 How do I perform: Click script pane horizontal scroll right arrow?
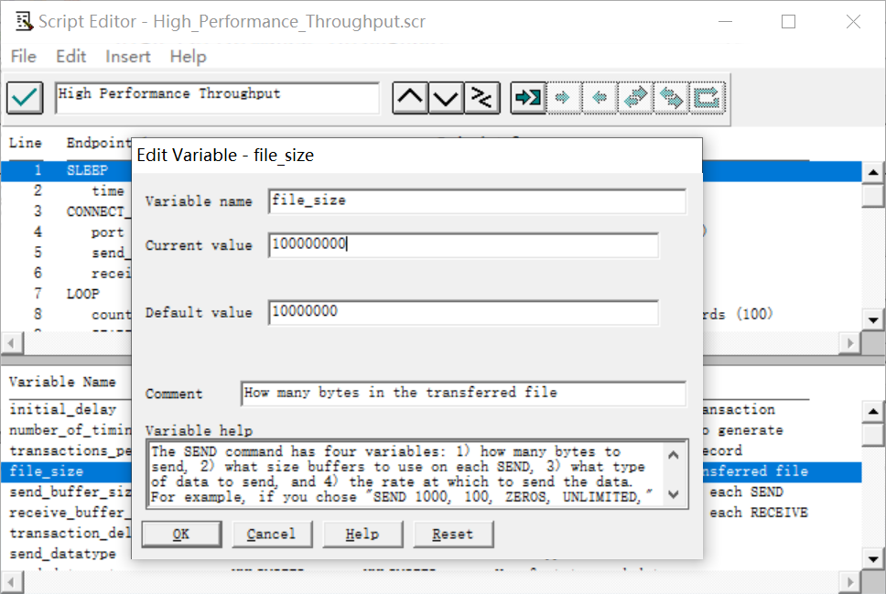(850, 343)
